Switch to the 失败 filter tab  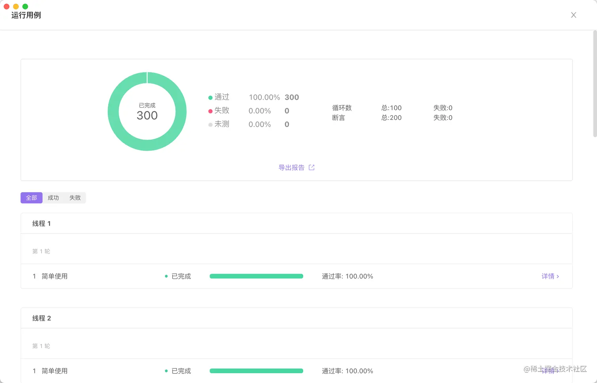tap(75, 198)
